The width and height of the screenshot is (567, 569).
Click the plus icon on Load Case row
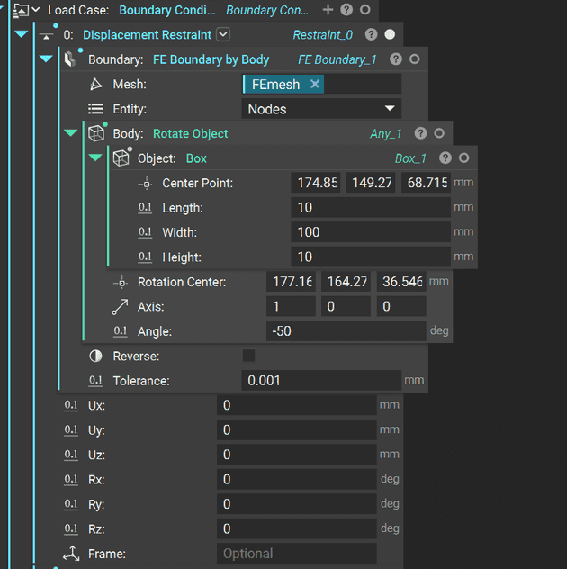[328, 10]
